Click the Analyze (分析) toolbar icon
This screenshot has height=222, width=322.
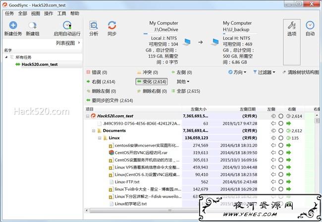94,25
